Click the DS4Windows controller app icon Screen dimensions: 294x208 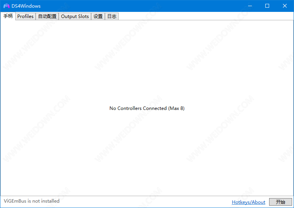coord(7,6)
